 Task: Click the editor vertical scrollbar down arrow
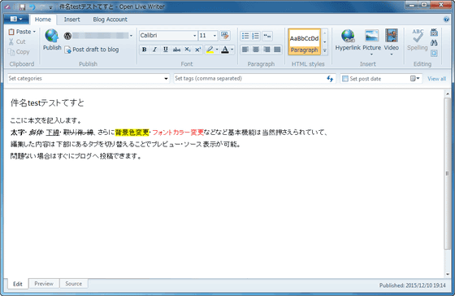pyautogui.click(x=448, y=274)
